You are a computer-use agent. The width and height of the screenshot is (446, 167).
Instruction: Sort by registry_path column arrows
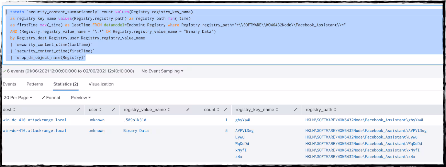tap(335, 110)
